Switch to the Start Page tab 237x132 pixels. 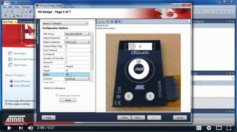click(x=8, y=22)
